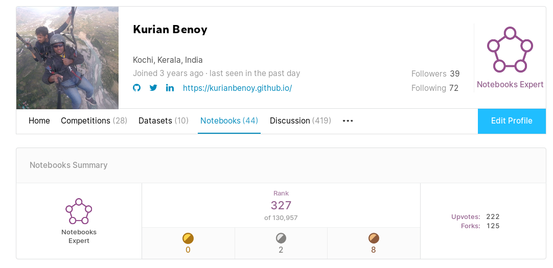Click the gold medal icon
The width and height of the screenshot is (553, 268).
(188, 238)
